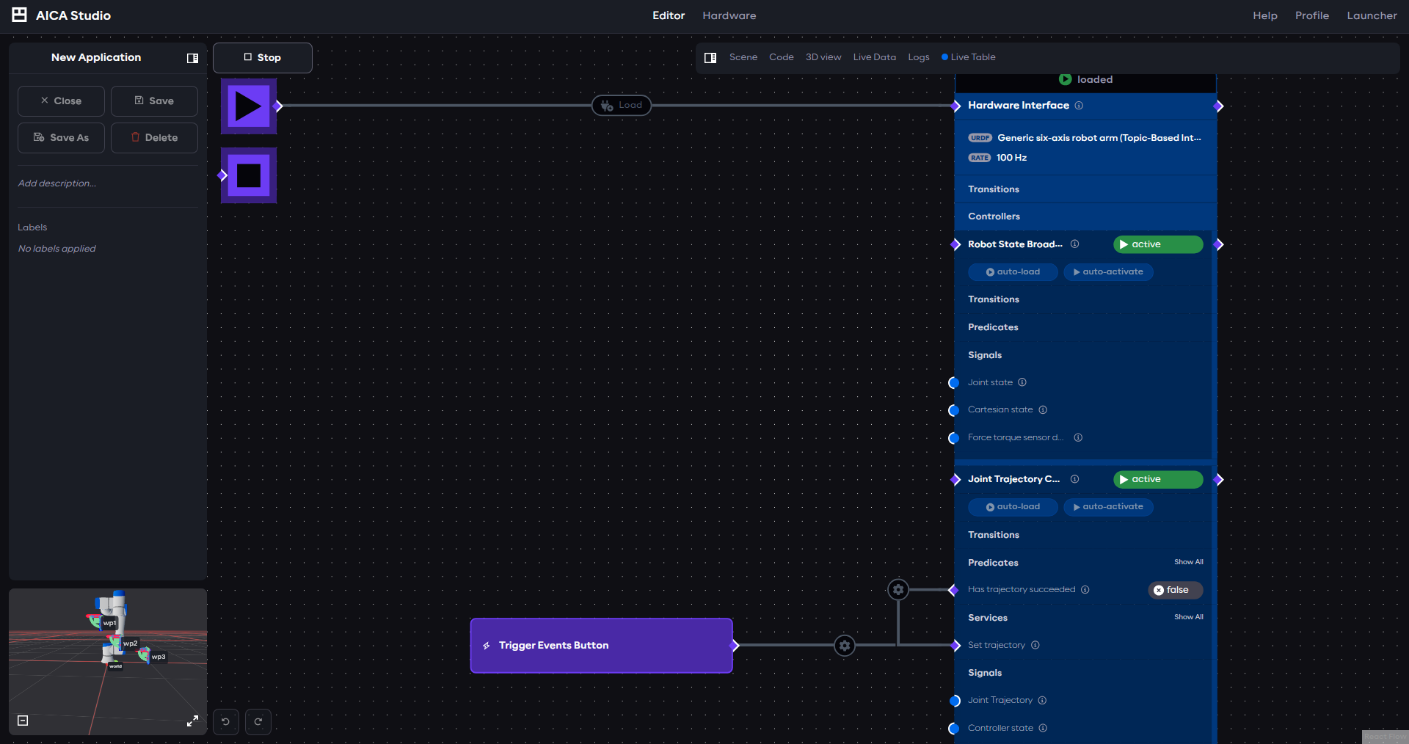1409x744 pixels.
Task: Click the redo arrow icon
Action: click(258, 721)
